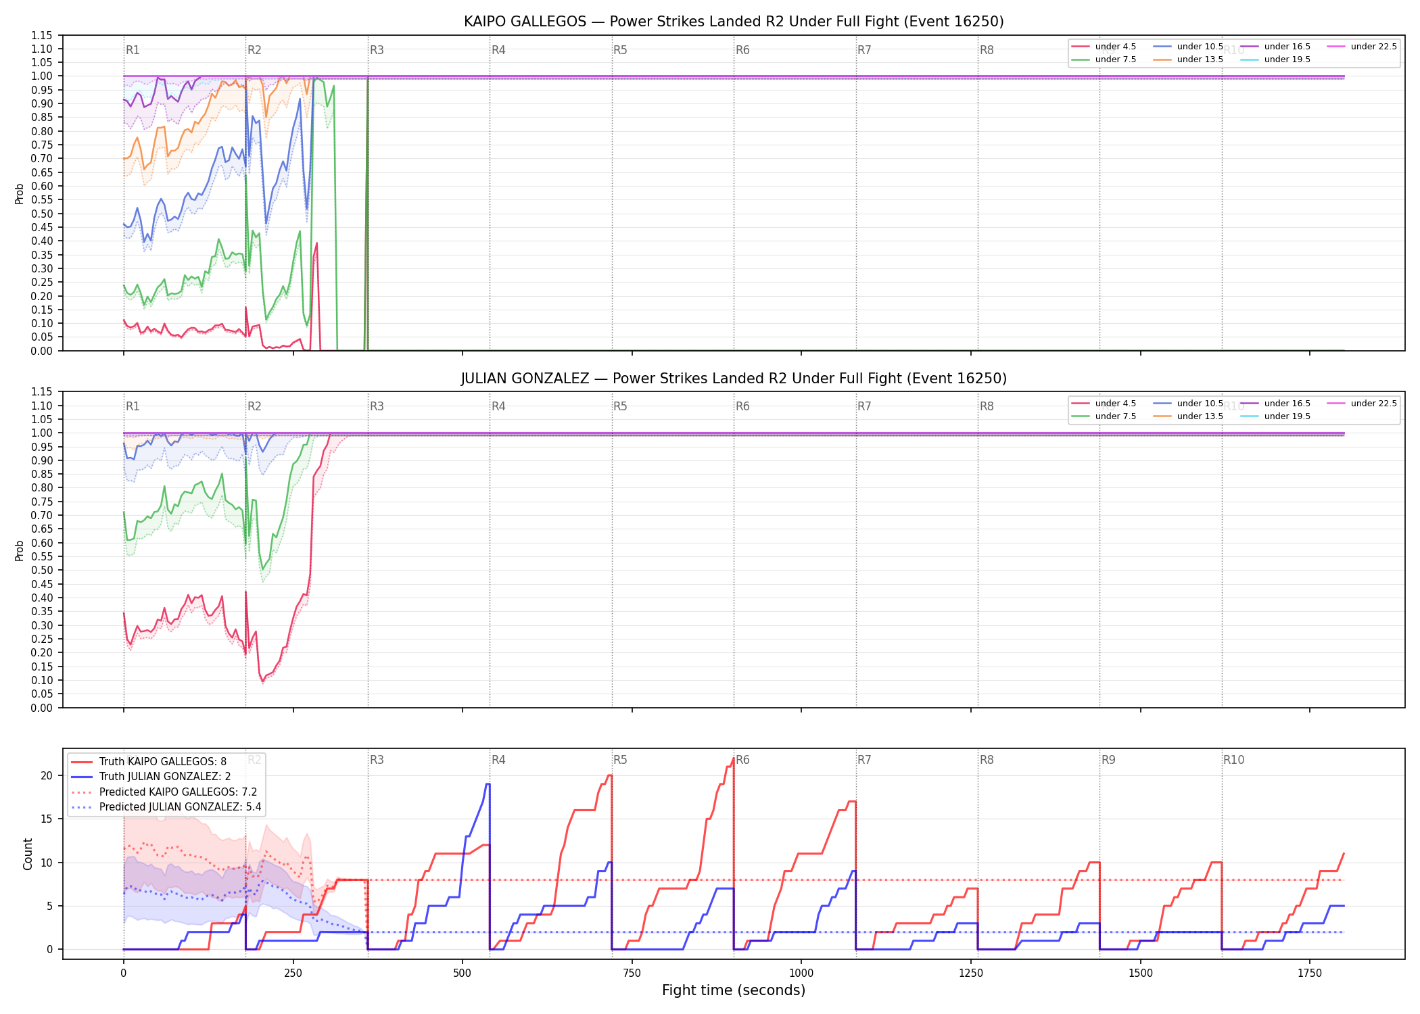
Task: Click the 'under 22.5' legend entry in top chart
Action: [1362, 47]
